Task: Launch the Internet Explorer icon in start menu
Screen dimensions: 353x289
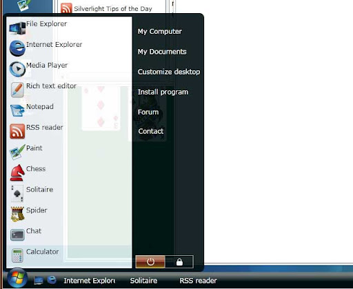Action: 17,48
